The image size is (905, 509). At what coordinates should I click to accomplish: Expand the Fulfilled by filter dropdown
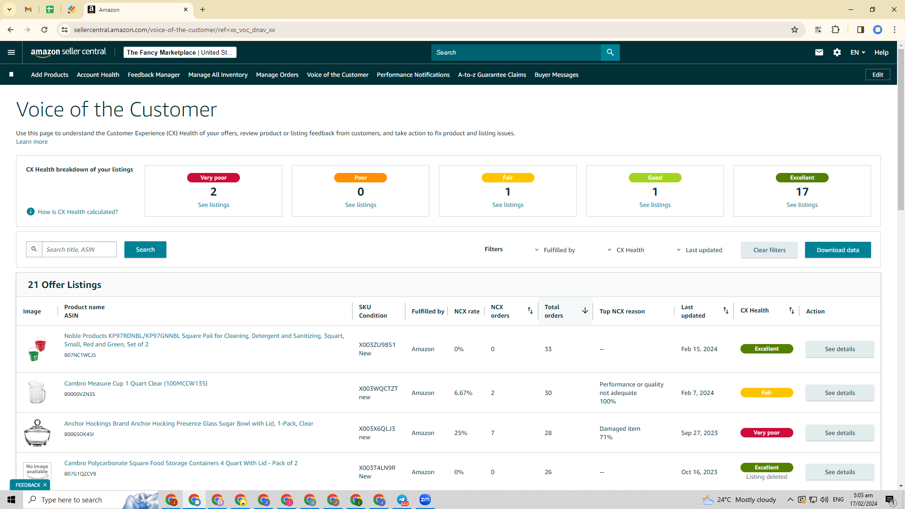(555, 250)
